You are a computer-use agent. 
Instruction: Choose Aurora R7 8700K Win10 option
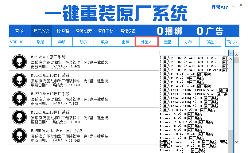click(194, 122)
